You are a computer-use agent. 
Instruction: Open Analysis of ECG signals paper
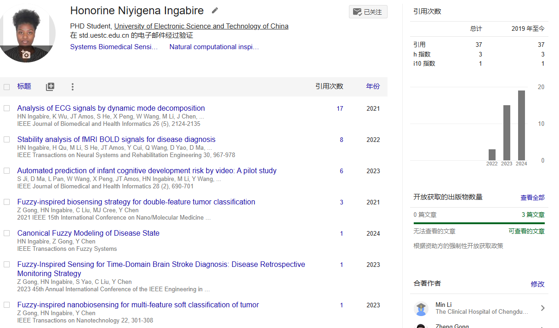111,108
